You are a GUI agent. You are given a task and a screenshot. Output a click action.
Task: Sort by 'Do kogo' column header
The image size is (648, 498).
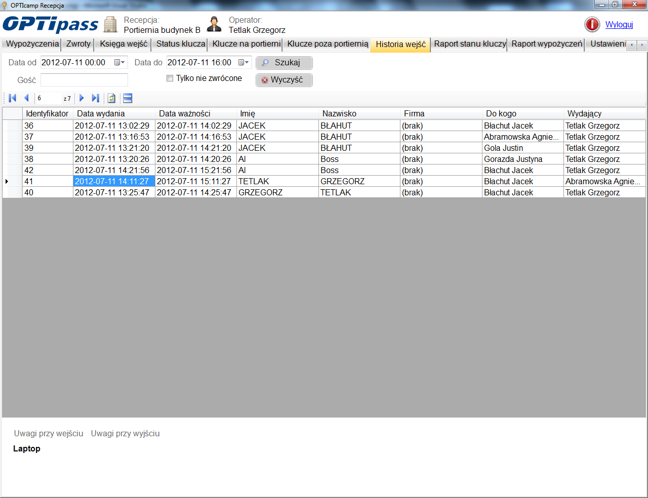pyautogui.click(x=523, y=113)
